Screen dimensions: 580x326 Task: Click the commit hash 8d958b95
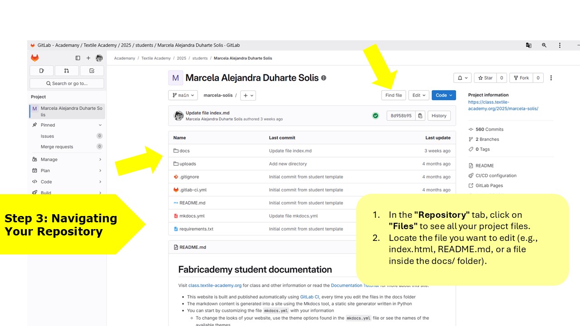(401, 115)
